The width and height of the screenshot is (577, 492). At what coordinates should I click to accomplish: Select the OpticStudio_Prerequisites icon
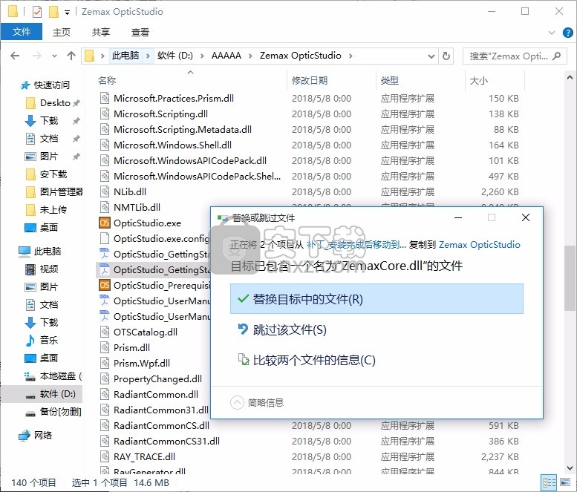[105, 286]
